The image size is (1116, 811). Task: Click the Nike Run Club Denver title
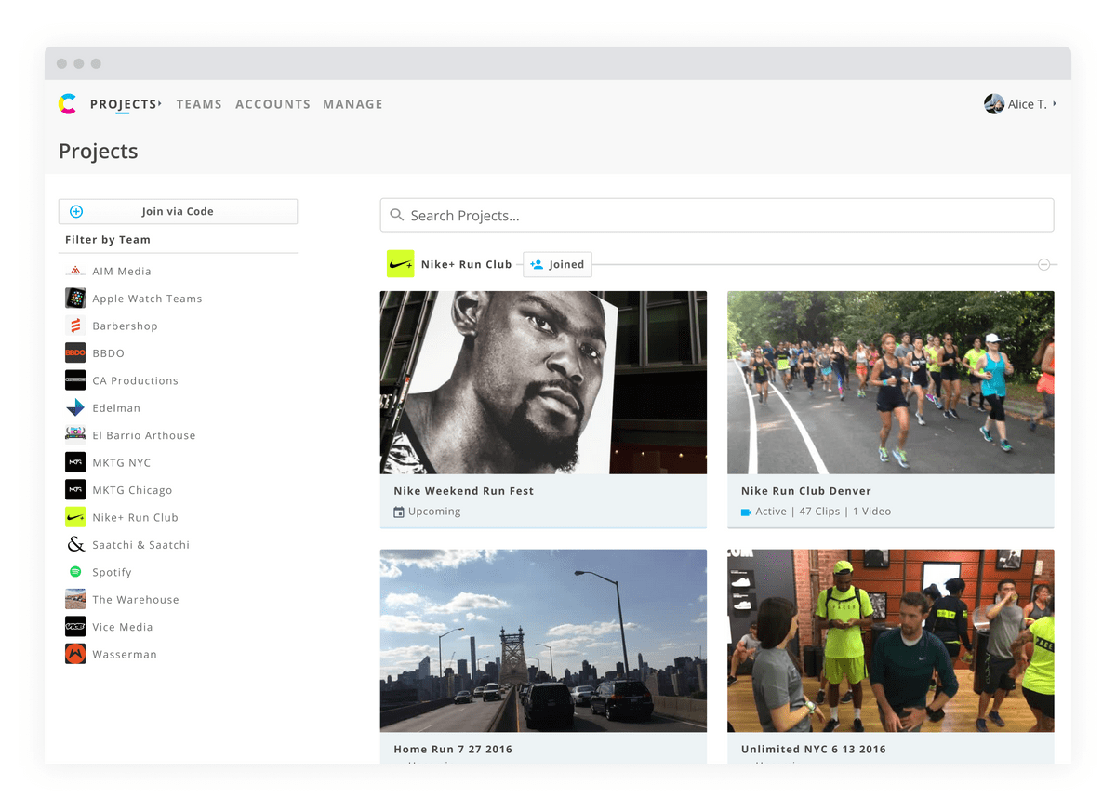[x=806, y=491]
